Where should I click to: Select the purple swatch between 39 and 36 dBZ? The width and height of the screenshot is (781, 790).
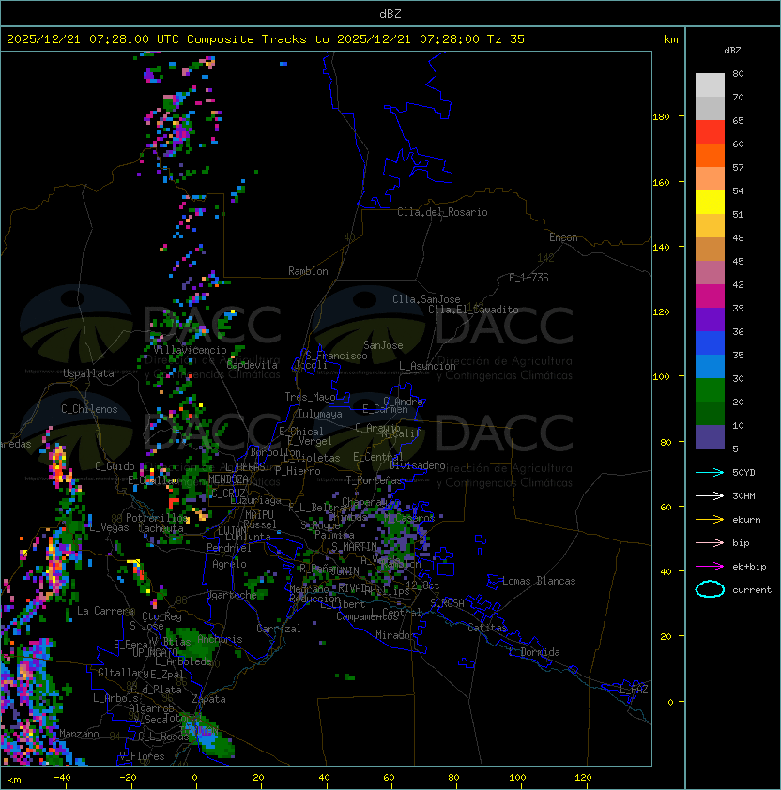[x=710, y=320]
